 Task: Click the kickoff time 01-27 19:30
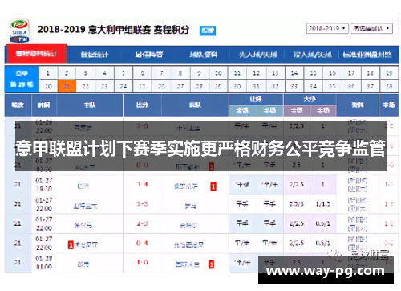44,185
